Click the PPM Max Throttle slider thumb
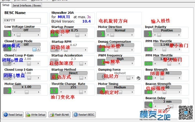 (169, 64)
